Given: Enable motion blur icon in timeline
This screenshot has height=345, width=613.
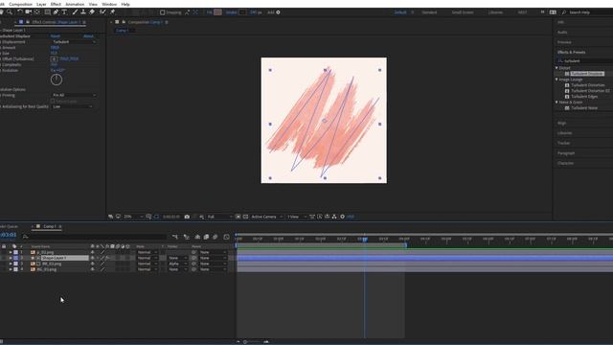Looking at the screenshot, I should click(x=215, y=237).
